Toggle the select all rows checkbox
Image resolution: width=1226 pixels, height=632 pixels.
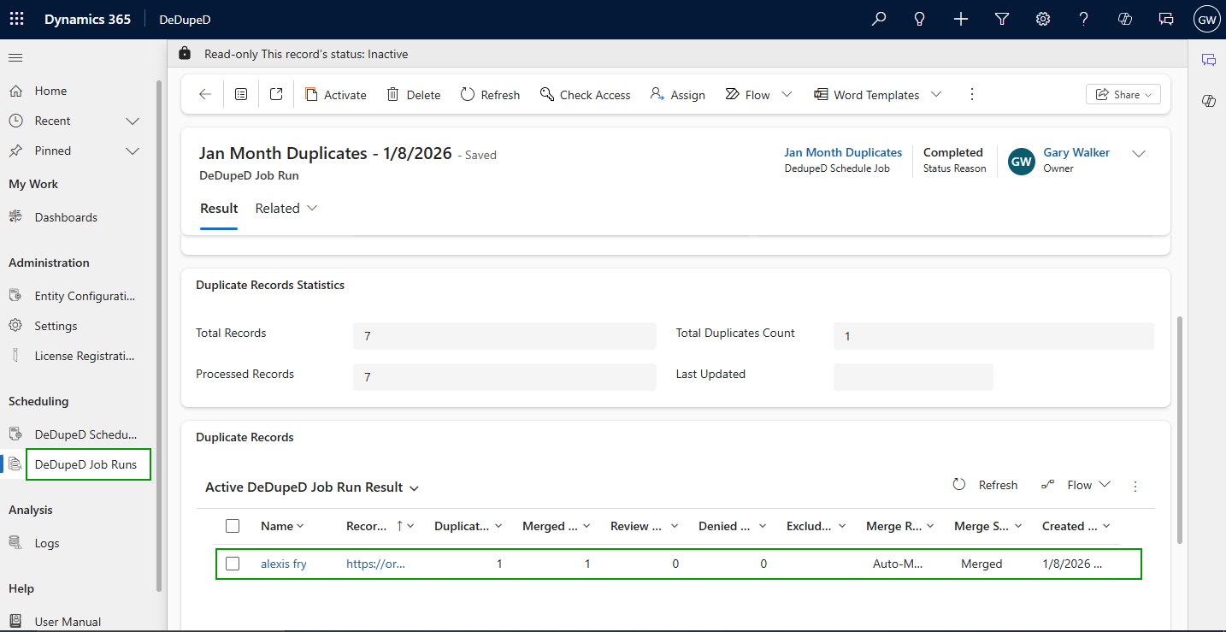[x=233, y=526]
